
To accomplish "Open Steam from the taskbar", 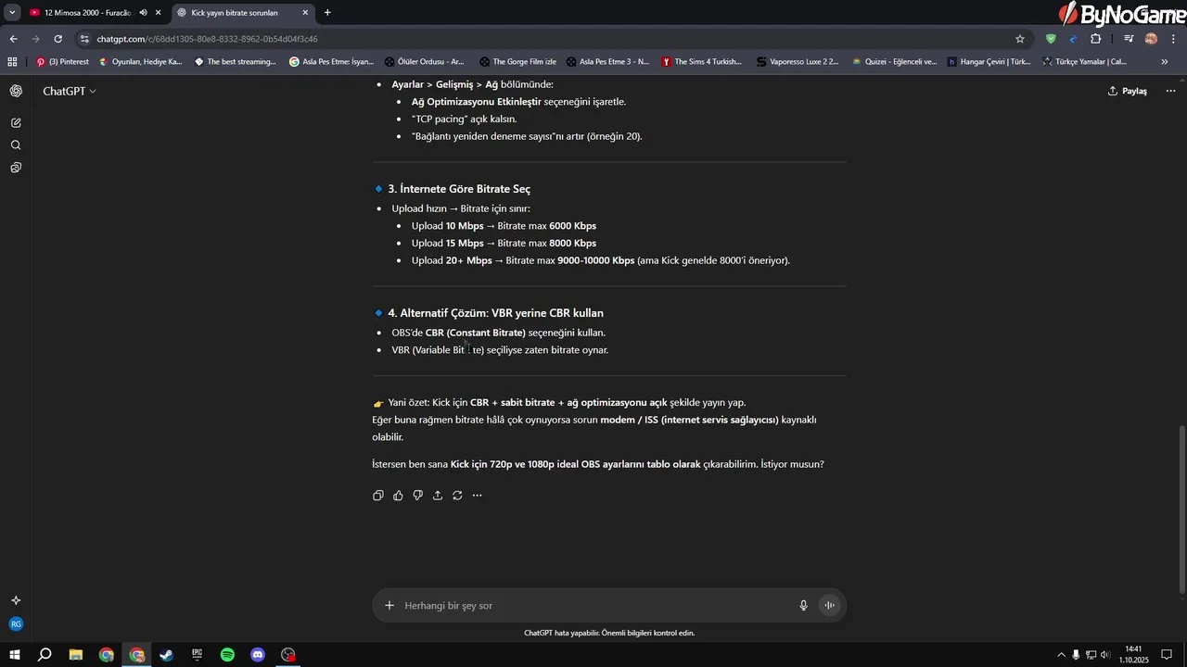I will click(167, 655).
